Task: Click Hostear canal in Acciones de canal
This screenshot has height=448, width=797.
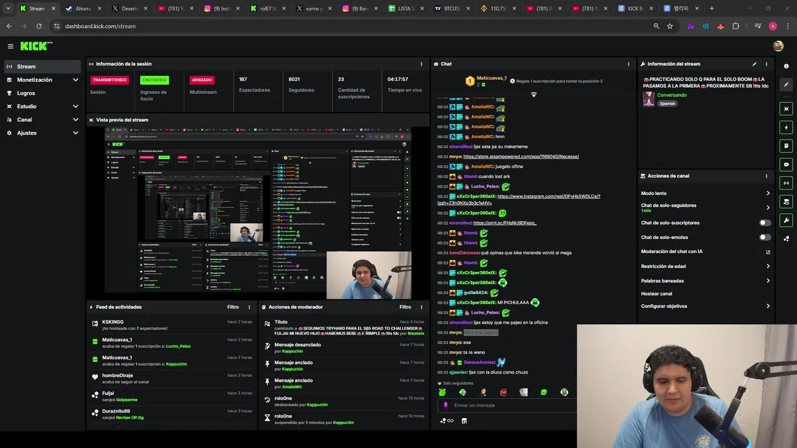Action: pos(657,294)
